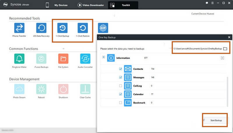This screenshot has width=233, height=133.
Task: Select the Toolkit tab
Action: [123, 5]
